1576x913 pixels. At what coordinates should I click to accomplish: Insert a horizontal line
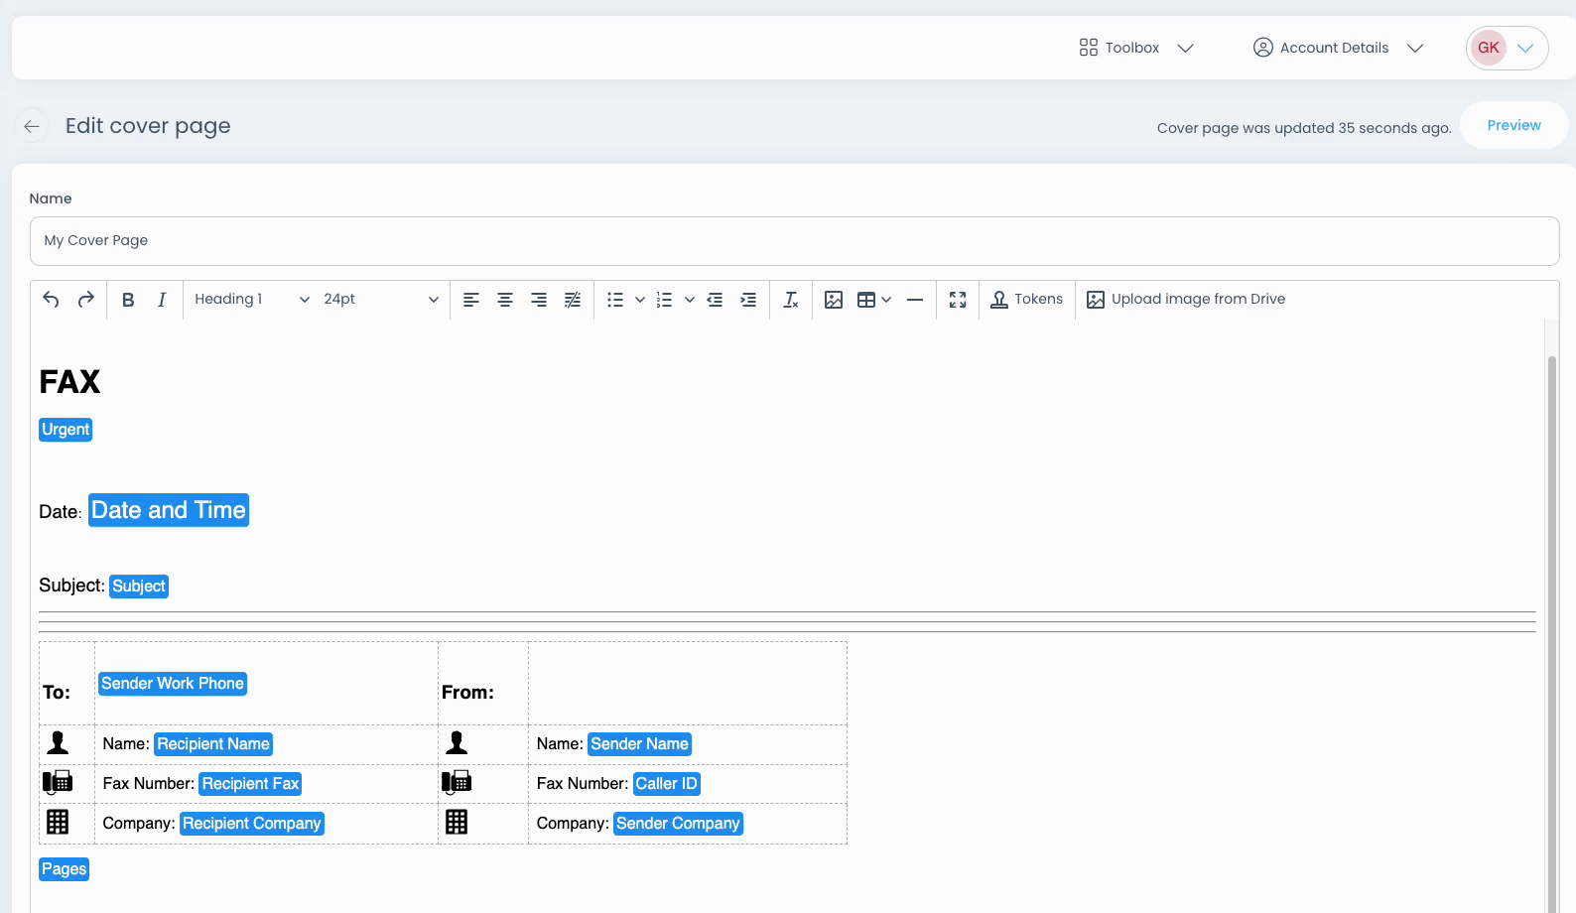click(x=915, y=300)
